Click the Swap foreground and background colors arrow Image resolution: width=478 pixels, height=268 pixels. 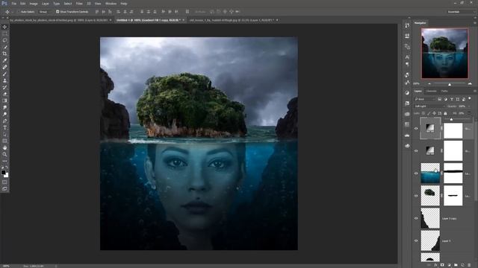tap(7, 167)
